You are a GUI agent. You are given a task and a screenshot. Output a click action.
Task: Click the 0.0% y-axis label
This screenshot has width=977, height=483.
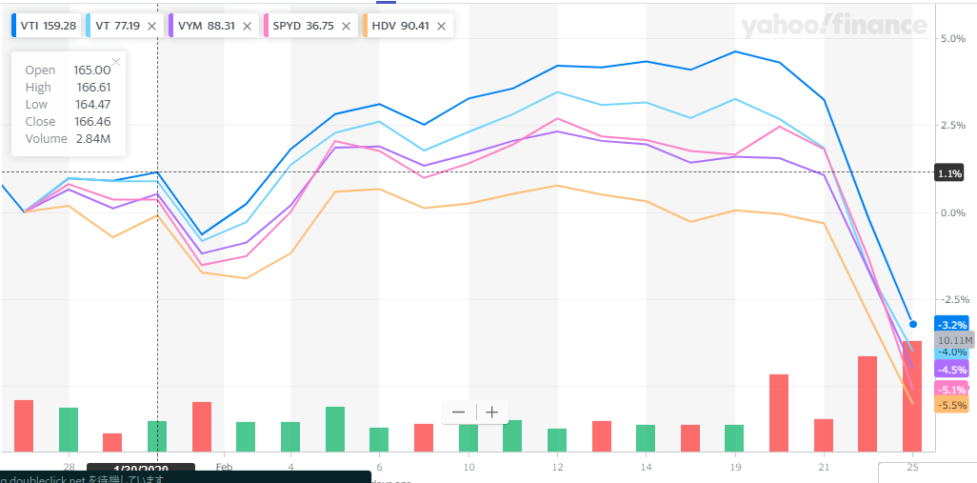point(952,212)
